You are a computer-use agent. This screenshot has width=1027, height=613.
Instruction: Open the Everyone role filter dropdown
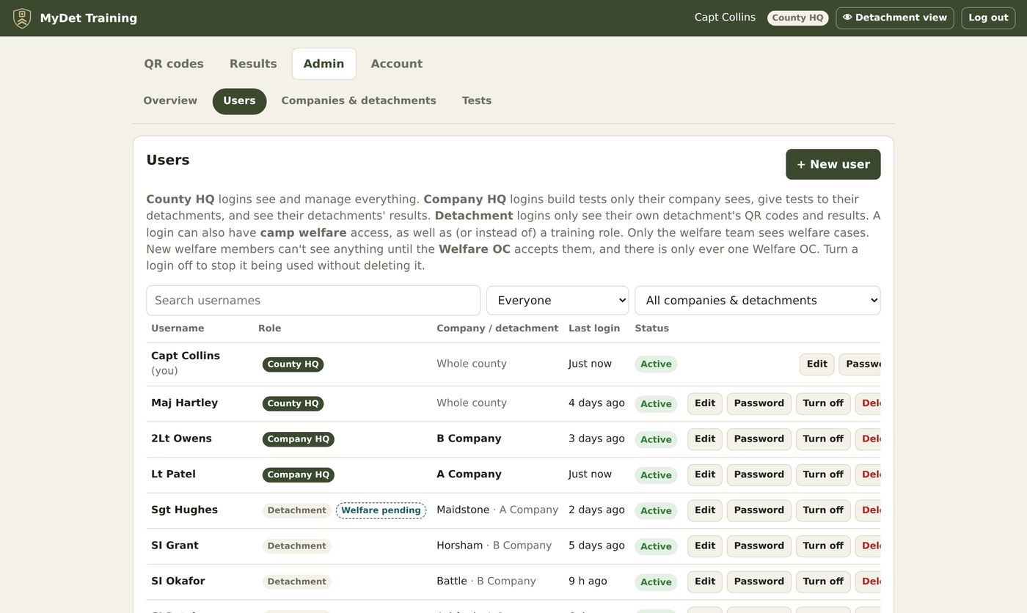tap(558, 301)
